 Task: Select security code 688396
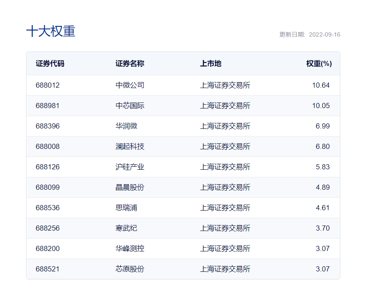pos(48,126)
